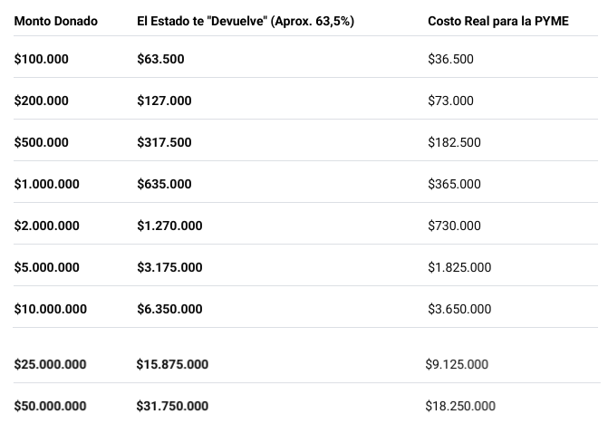The width and height of the screenshot is (608, 423).
Task: Select the $10.000.000 donation amount cell
Action: tap(51, 309)
